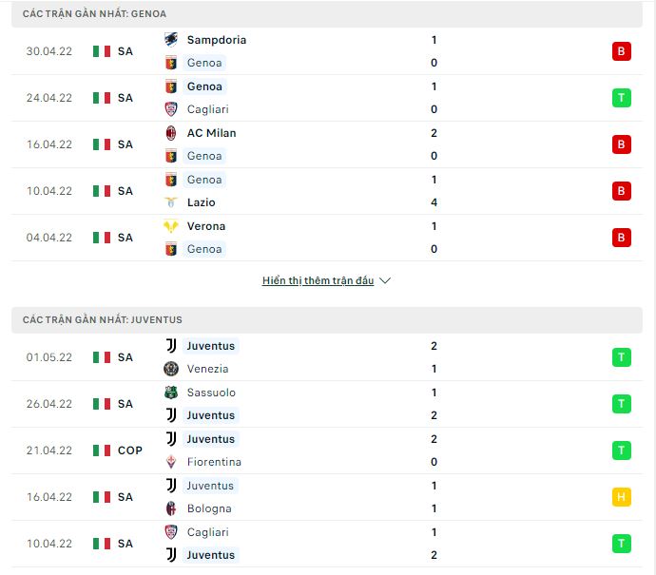The height and width of the screenshot is (575, 656).
Task: Click the Sassuolo club crest icon
Action: coord(171,393)
